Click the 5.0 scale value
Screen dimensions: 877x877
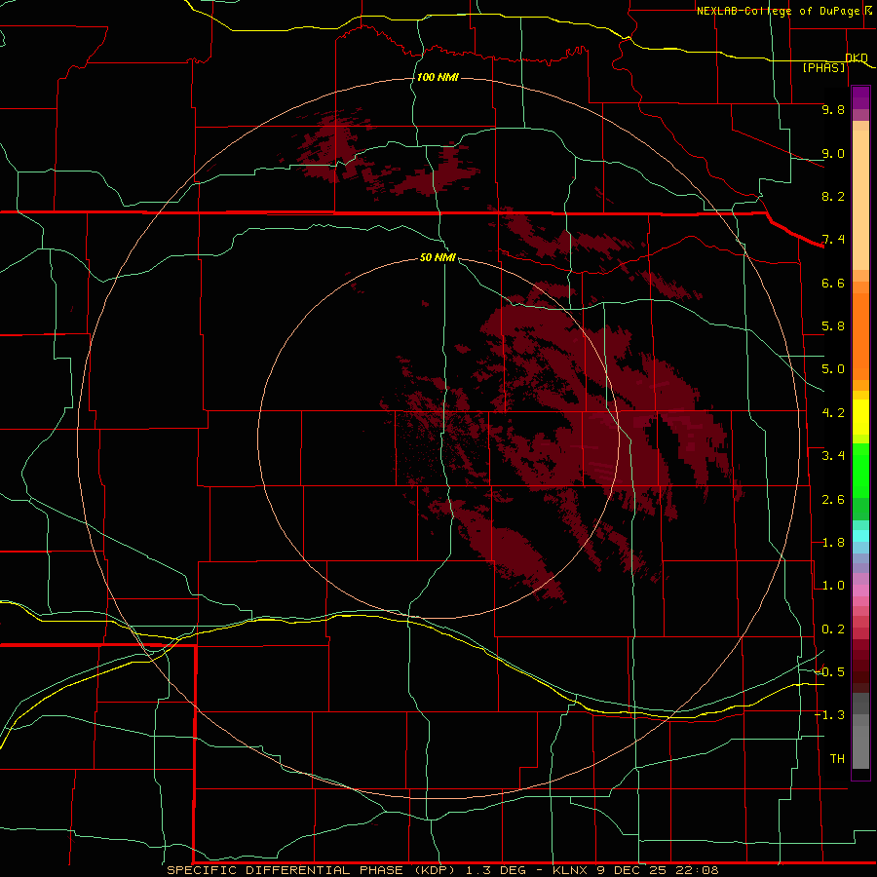pos(833,369)
